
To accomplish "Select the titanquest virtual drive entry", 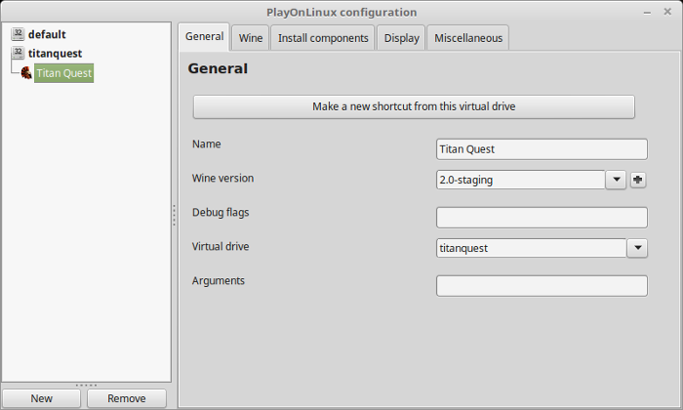I will pyautogui.click(x=55, y=54).
